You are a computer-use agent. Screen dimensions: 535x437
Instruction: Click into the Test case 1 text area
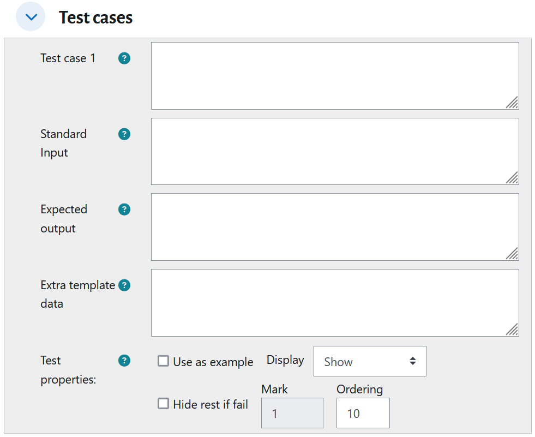335,76
